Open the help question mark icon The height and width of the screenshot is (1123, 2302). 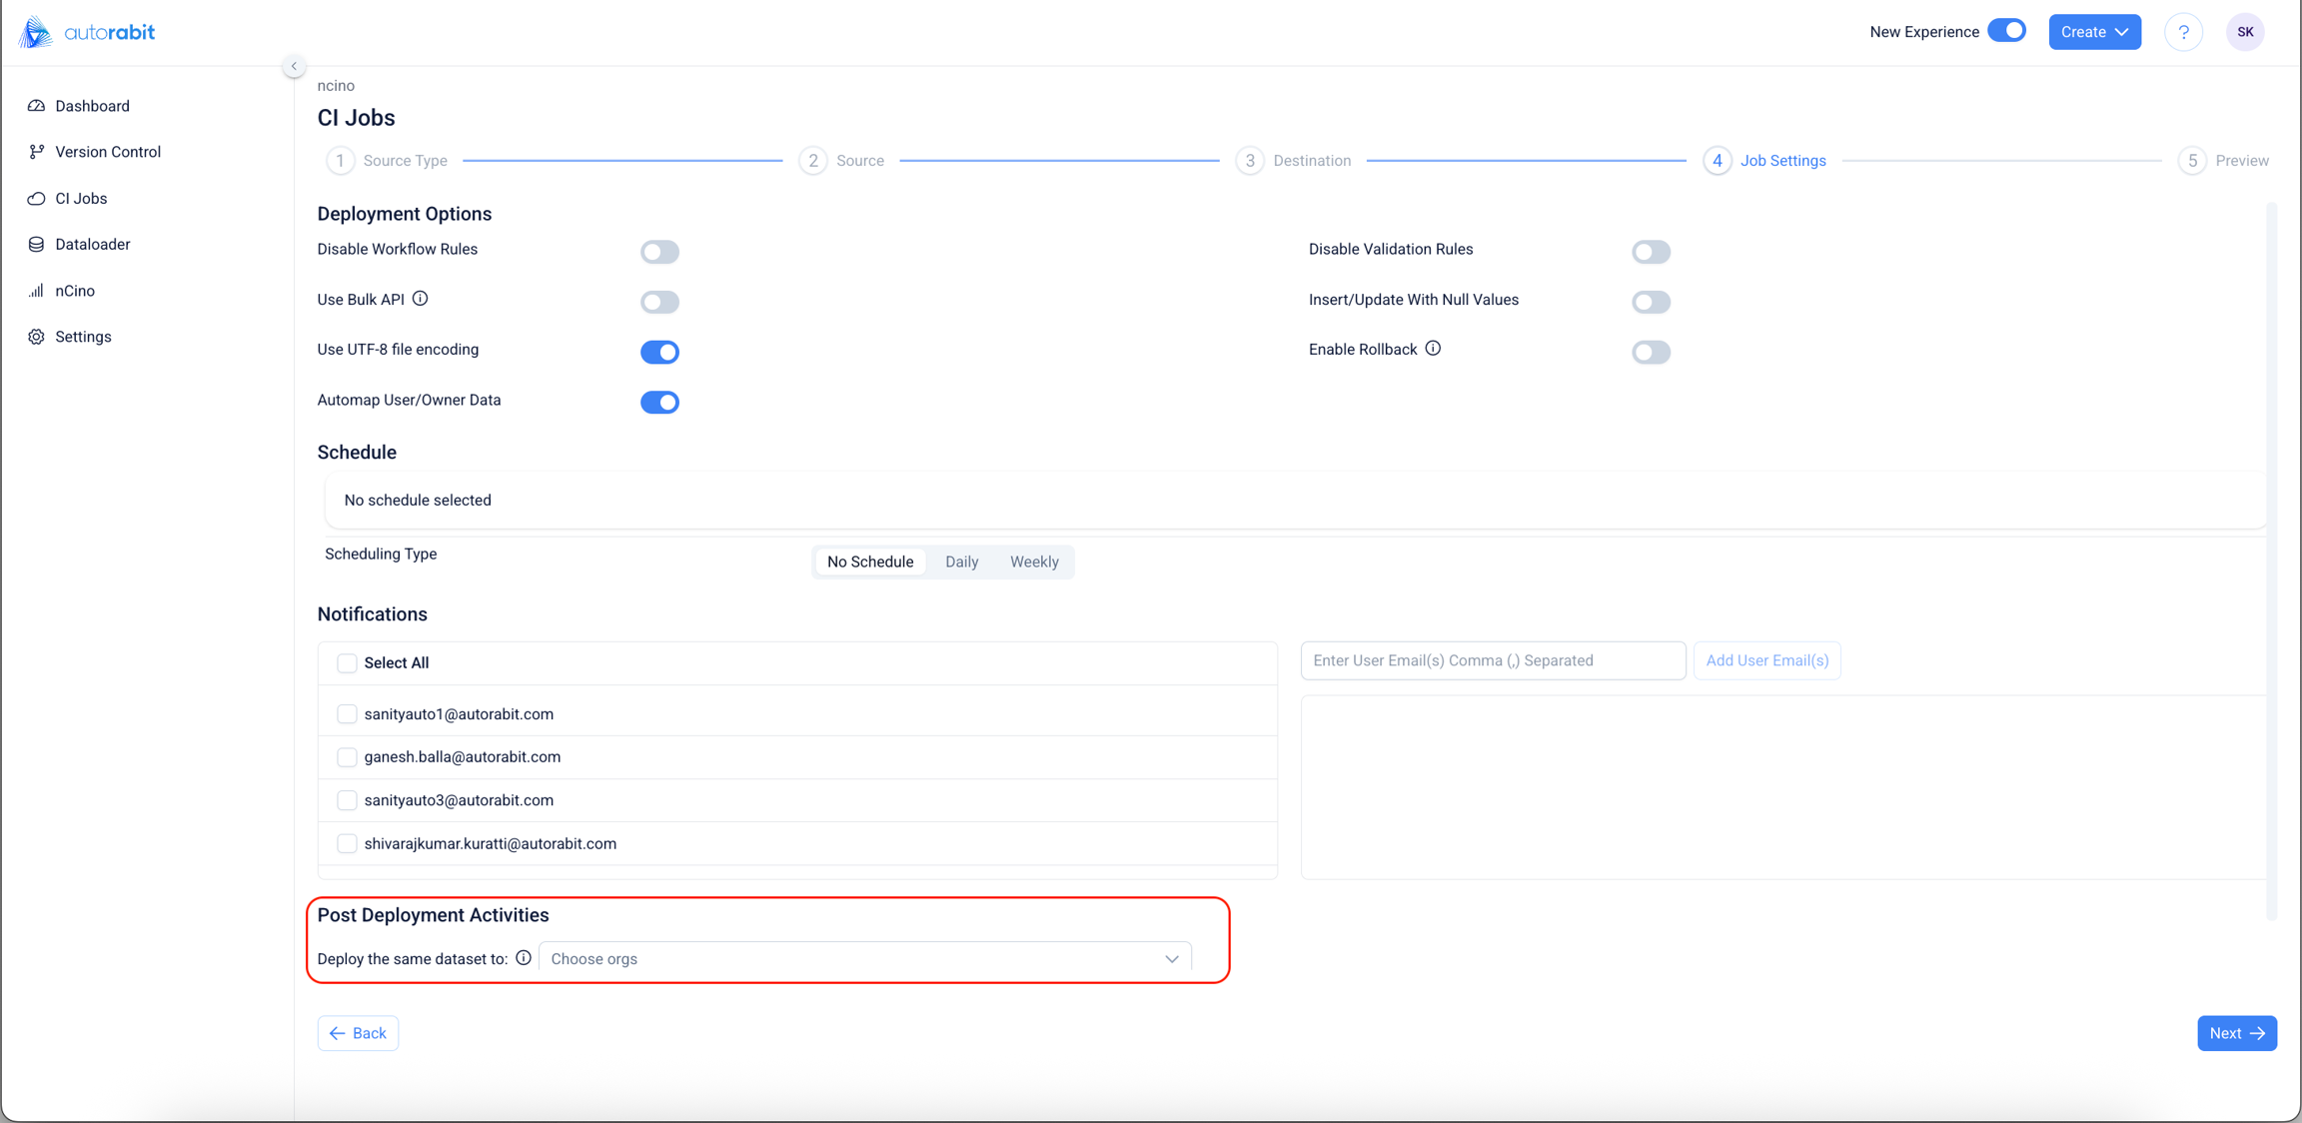(x=2183, y=32)
